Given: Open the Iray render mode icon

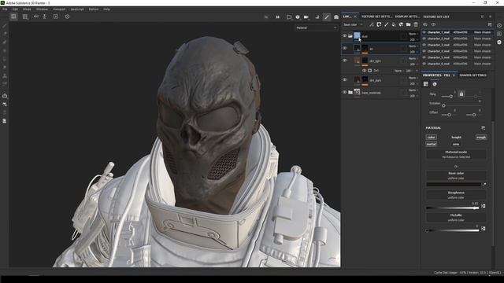Looking at the screenshot, I should pyautogui.click(x=336, y=17).
